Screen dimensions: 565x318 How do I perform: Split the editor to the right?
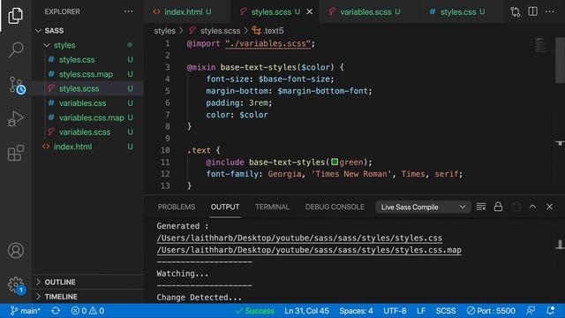[532, 11]
